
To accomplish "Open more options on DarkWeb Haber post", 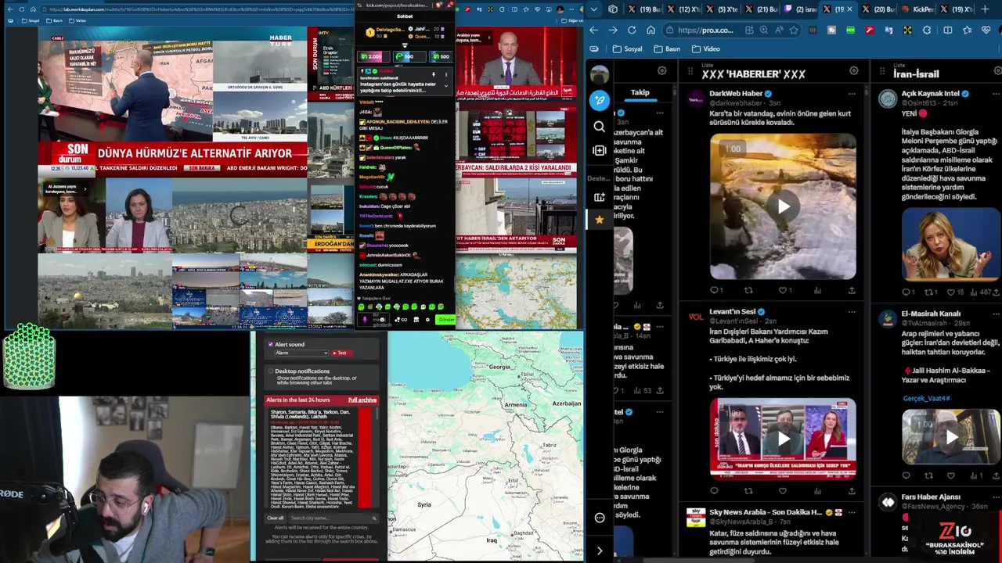I will 852,94.
